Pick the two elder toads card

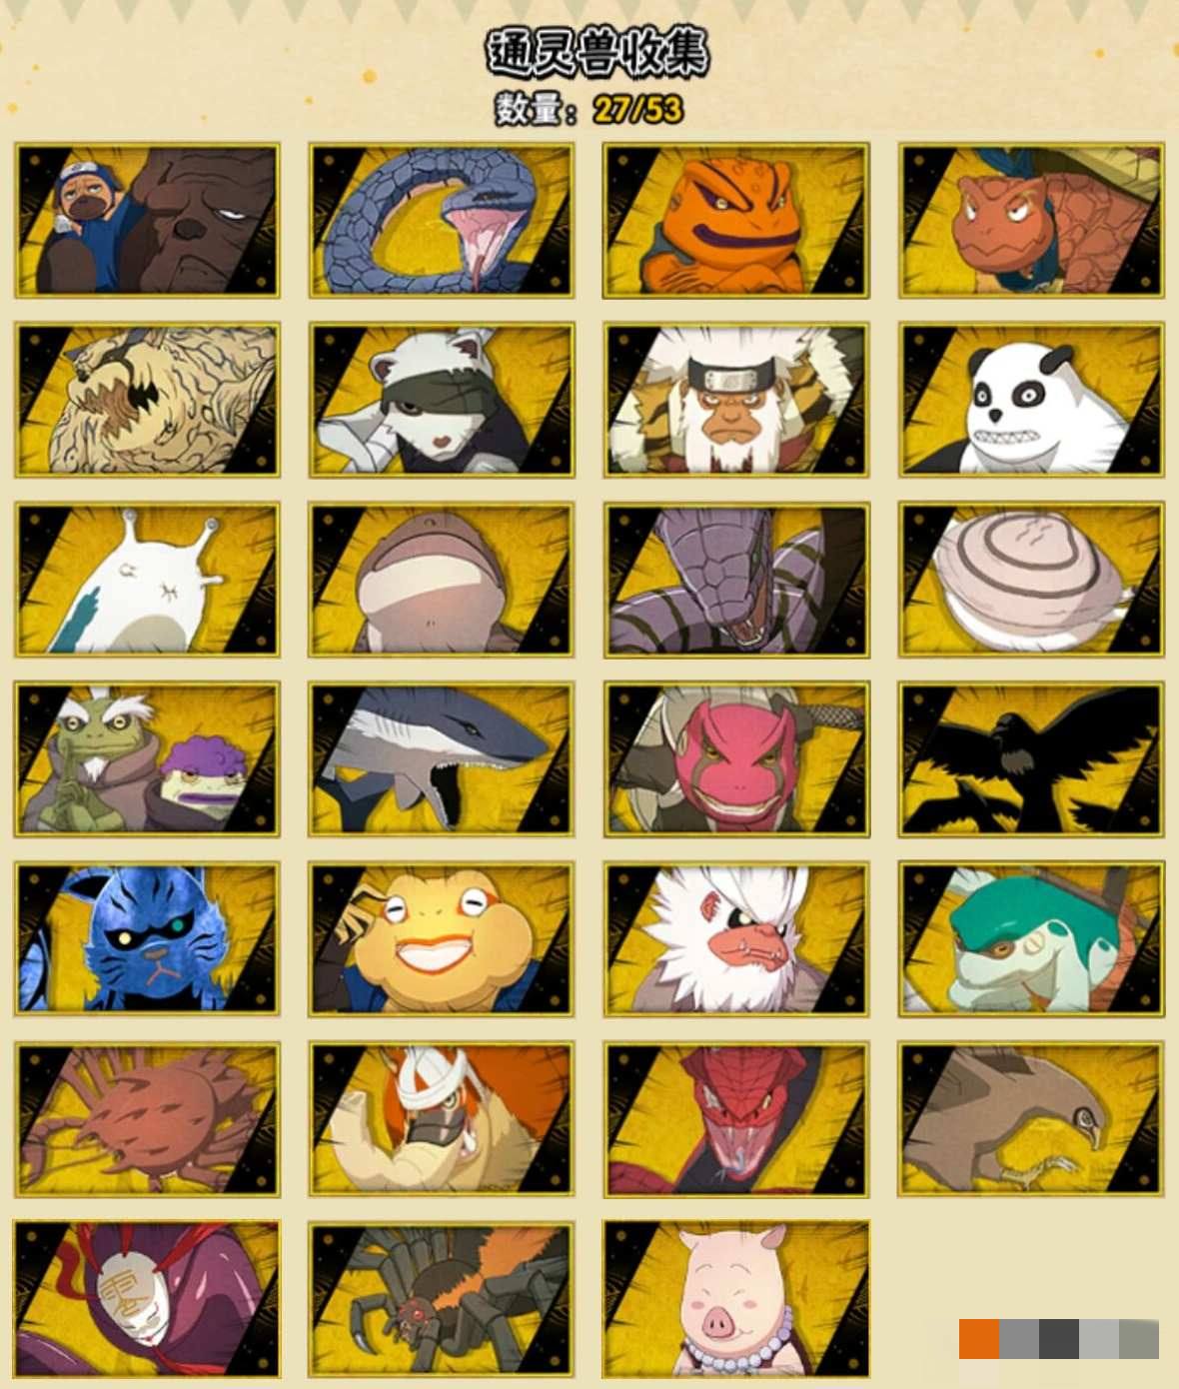coord(147,759)
